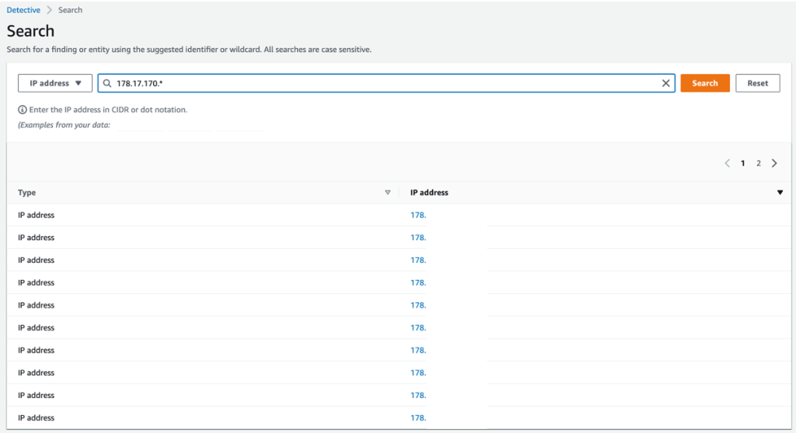Open the Detective breadcrumb link
This screenshot has width=796, height=433.
point(23,10)
